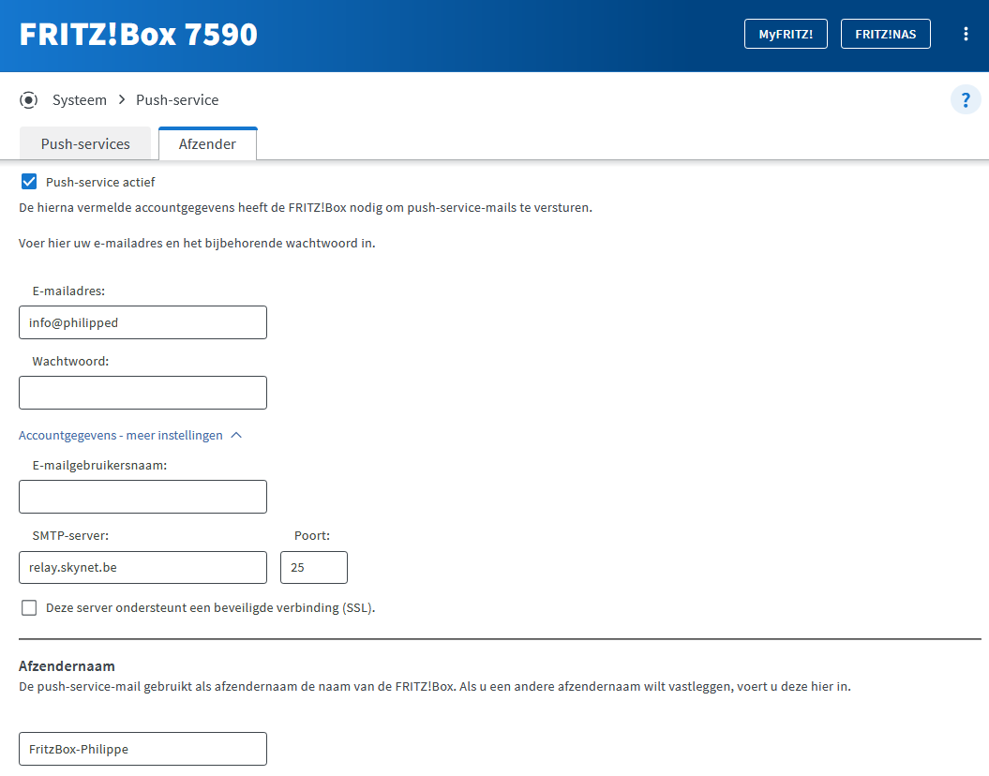989x776 pixels.
Task: Click the Afzendernaam field with FritzBox-Philippe
Action: pos(142,749)
